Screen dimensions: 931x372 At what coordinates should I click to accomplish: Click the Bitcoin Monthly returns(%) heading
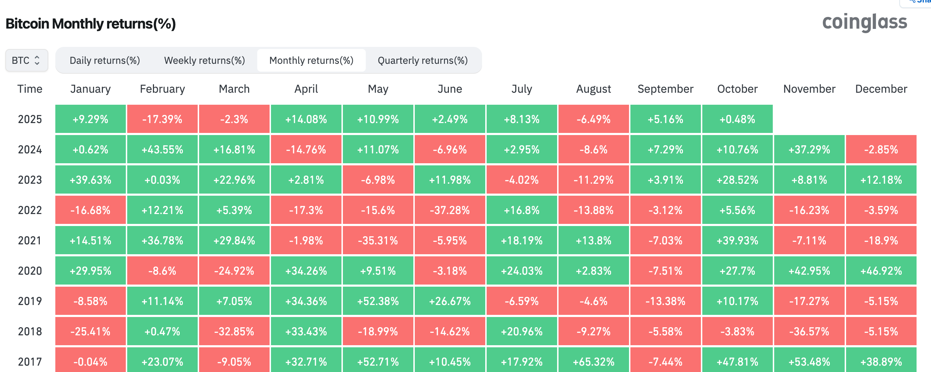pos(91,24)
